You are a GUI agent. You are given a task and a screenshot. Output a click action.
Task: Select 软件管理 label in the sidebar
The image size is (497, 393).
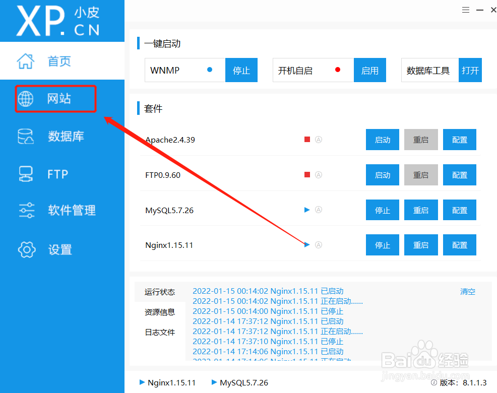click(x=72, y=210)
